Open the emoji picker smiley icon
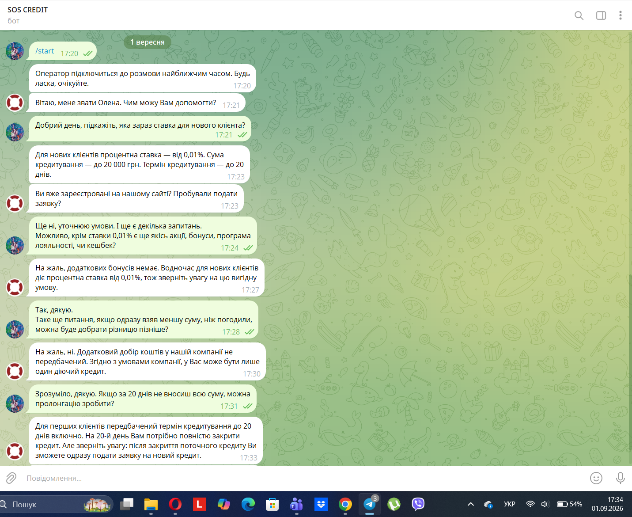The width and height of the screenshot is (632, 517). click(x=596, y=478)
